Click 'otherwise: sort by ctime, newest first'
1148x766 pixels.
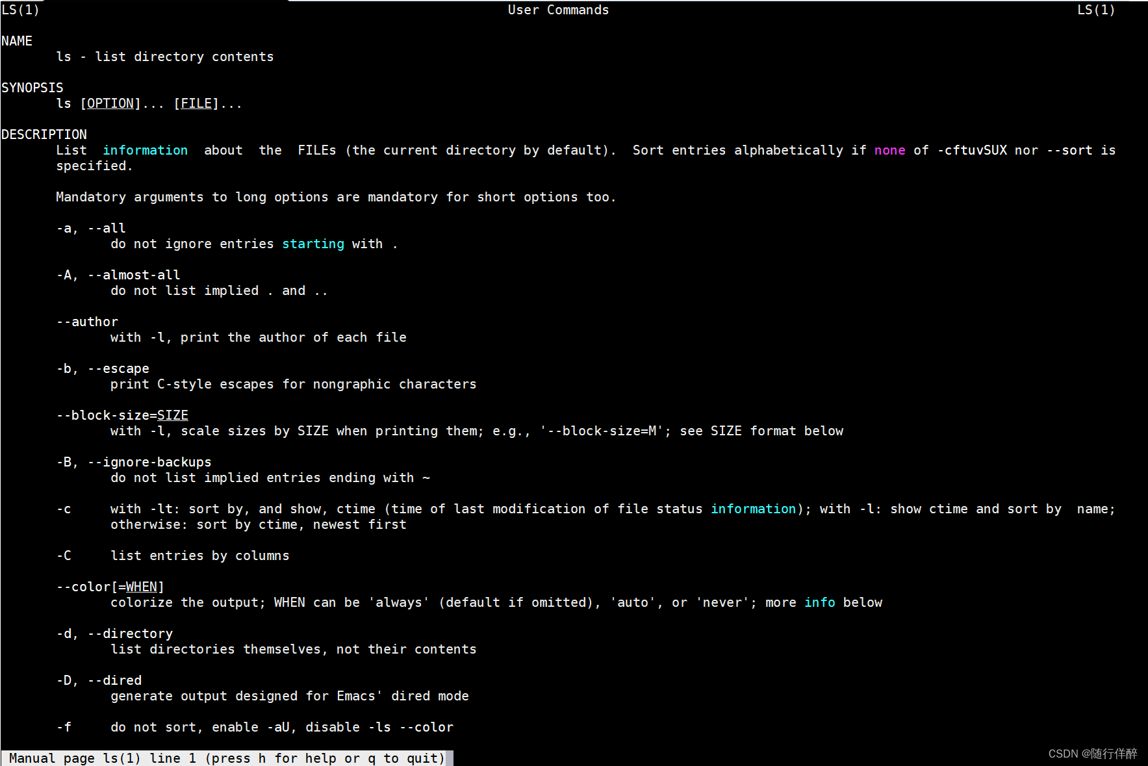259,524
